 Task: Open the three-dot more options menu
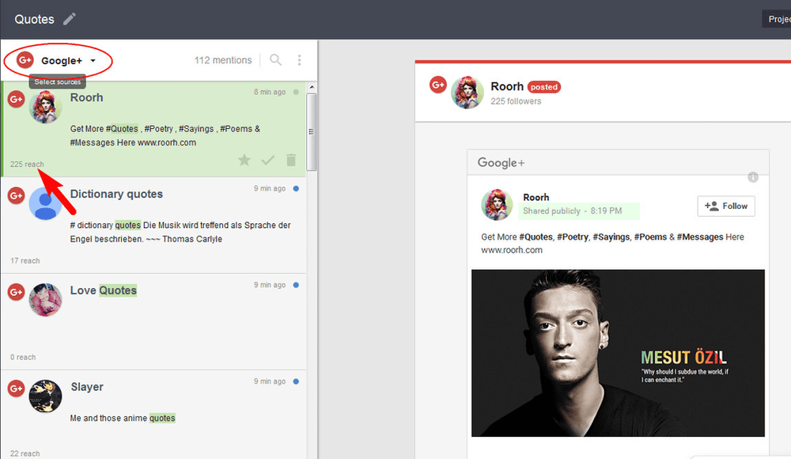click(x=299, y=60)
